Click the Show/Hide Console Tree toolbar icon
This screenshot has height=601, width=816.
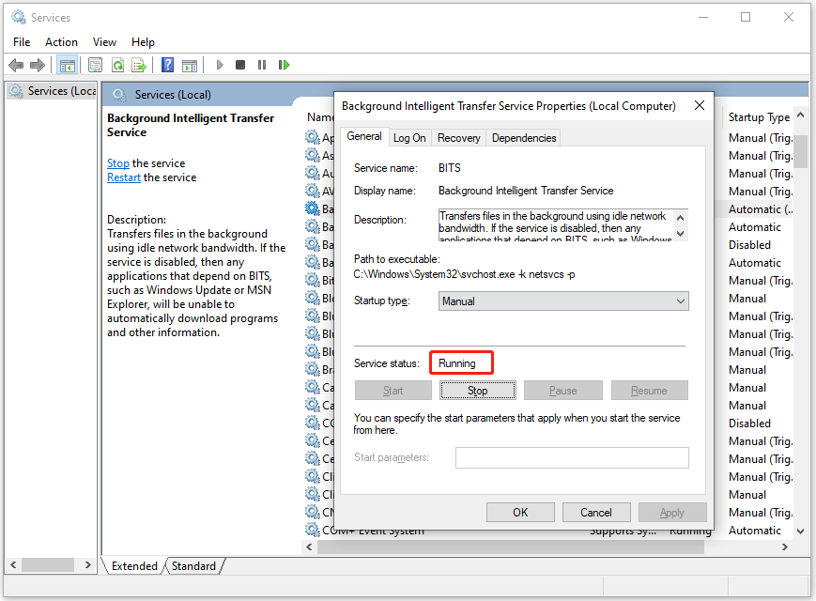pos(67,65)
